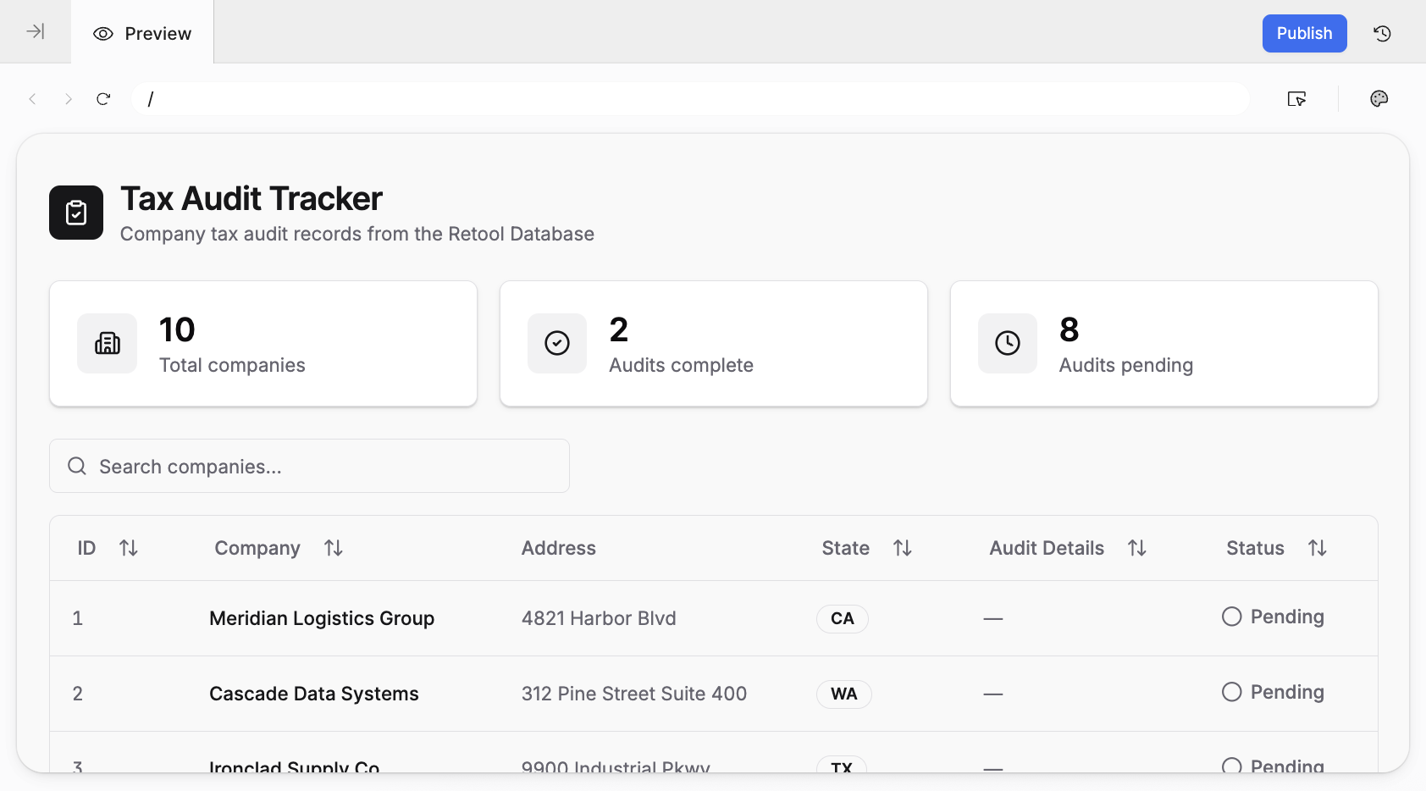Image resolution: width=1426 pixels, height=791 pixels.
Task: Publish the app
Action: click(1304, 33)
